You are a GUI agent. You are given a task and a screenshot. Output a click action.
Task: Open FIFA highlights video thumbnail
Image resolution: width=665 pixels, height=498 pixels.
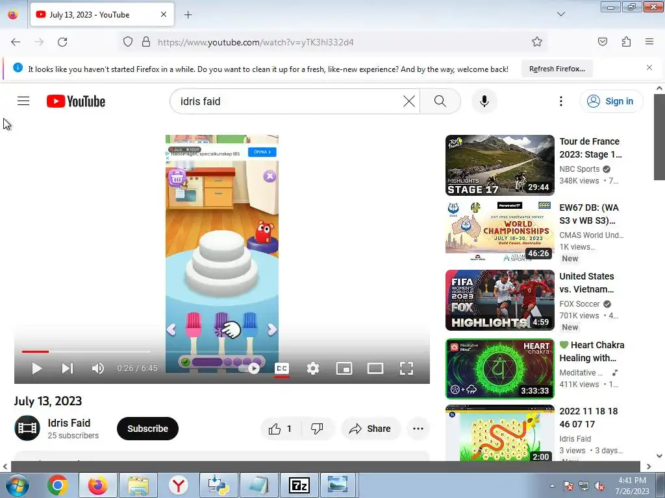pos(499,300)
